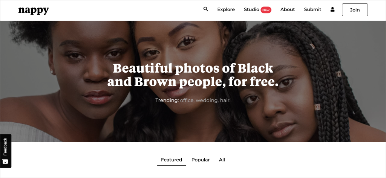This screenshot has height=178, width=386.
Task: Click the nappy logo
Action: pos(34,10)
